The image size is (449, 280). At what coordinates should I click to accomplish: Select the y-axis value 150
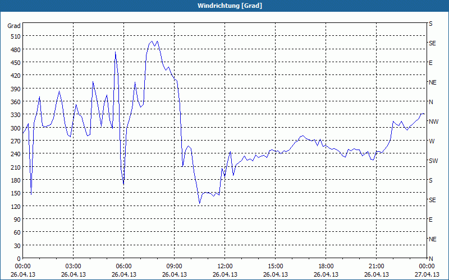click(x=16, y=193)
